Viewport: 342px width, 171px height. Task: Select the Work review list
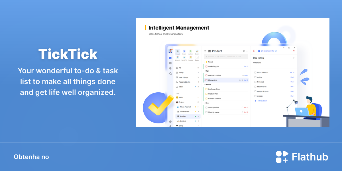point(188,112)
